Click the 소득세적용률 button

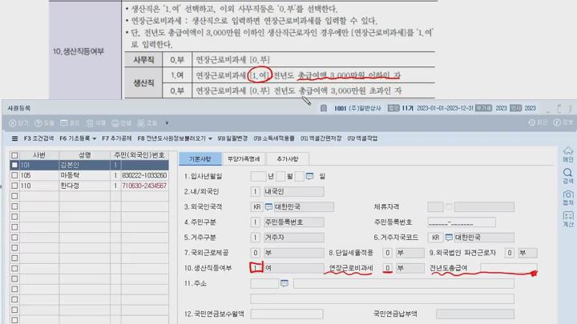pyautogui.click(x=274, y=138)
